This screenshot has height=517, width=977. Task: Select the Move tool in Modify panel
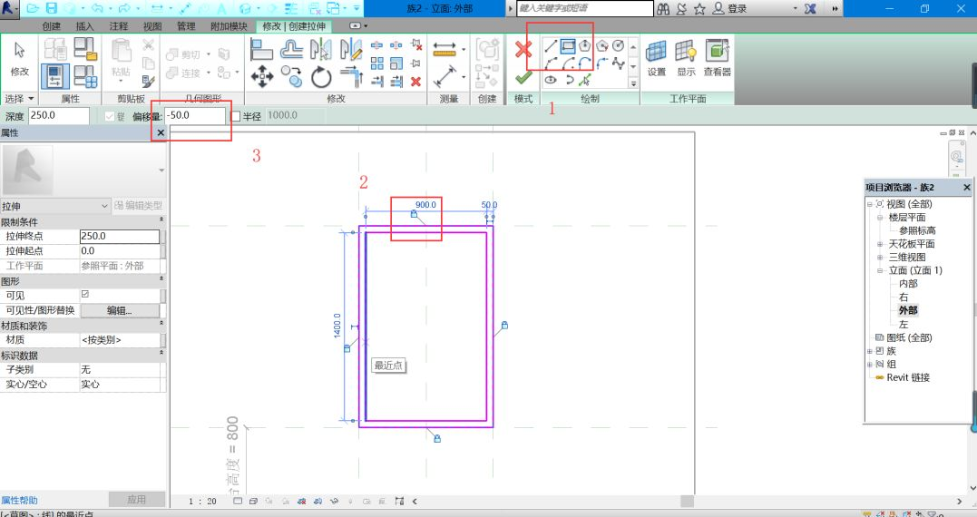coord(261,77)
